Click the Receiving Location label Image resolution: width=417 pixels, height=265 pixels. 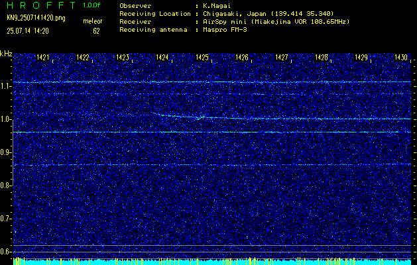tap(155, 14)
